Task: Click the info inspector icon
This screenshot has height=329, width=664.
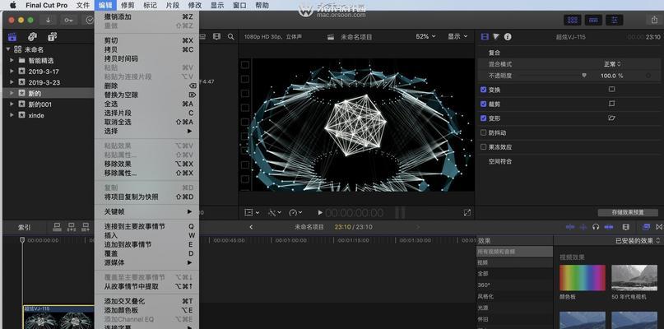Action: click(508, 36)
